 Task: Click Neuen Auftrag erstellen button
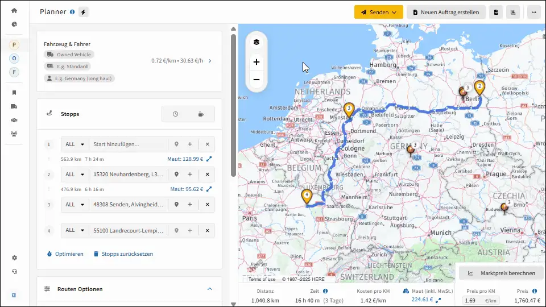(446, 12)
